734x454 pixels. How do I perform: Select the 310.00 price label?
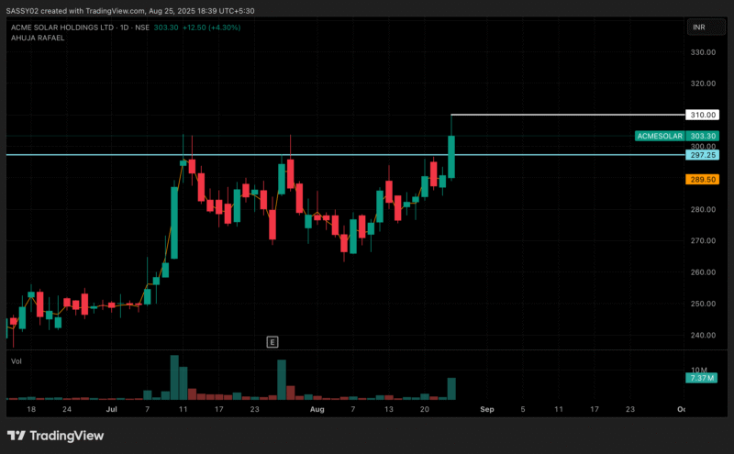coord(702,115)
